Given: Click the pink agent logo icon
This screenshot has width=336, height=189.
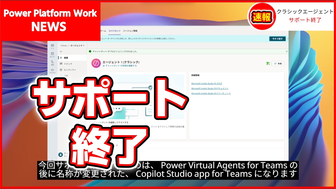Looking at the screenshot, I should click(x=96, y=63).
